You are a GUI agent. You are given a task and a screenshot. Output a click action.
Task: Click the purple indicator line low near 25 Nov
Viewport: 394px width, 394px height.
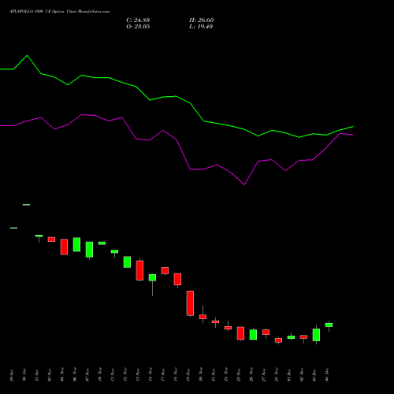pyautogui.click(x=244, y=184)
